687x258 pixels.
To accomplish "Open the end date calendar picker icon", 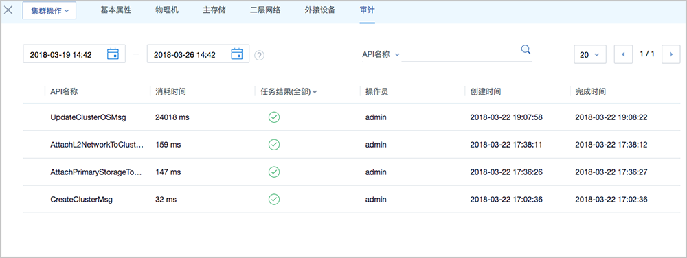I will click(236, 54).
